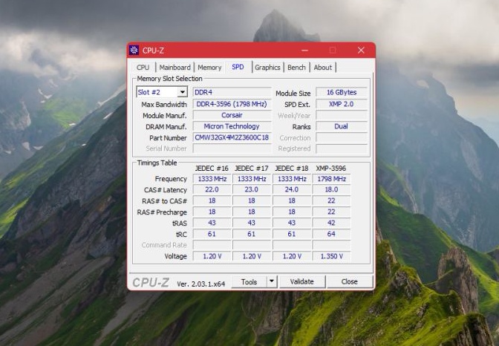Click the Corsair module manufacturer value
499x346 pixels.
tap(232, 115)
